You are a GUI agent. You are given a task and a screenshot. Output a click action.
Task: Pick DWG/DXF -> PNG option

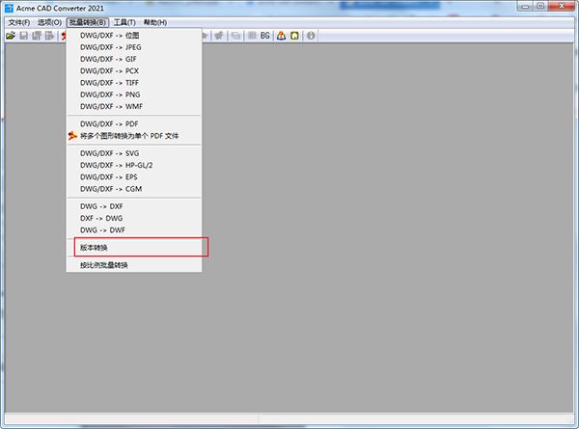coord(134,94)
